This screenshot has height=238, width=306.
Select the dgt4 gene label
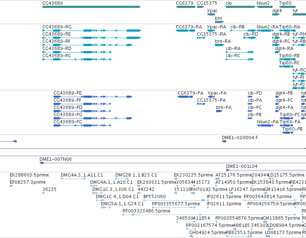pos(277,11)
